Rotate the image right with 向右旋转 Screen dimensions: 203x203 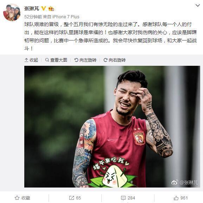[x=115, y=60]
